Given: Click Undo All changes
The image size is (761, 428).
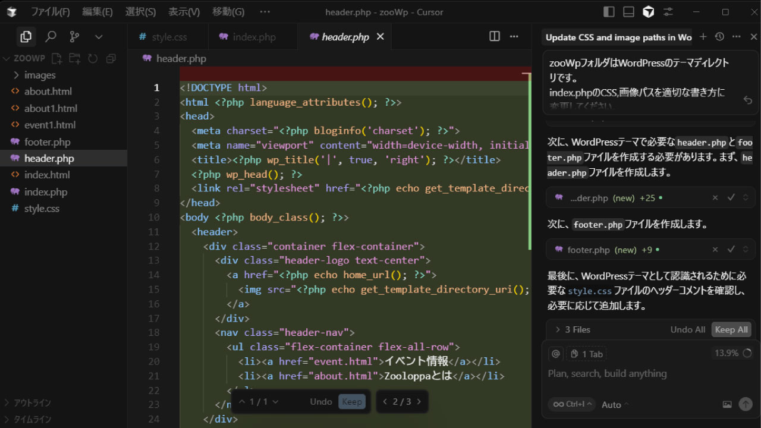Looking at the screenshot, I should (688, 329).
